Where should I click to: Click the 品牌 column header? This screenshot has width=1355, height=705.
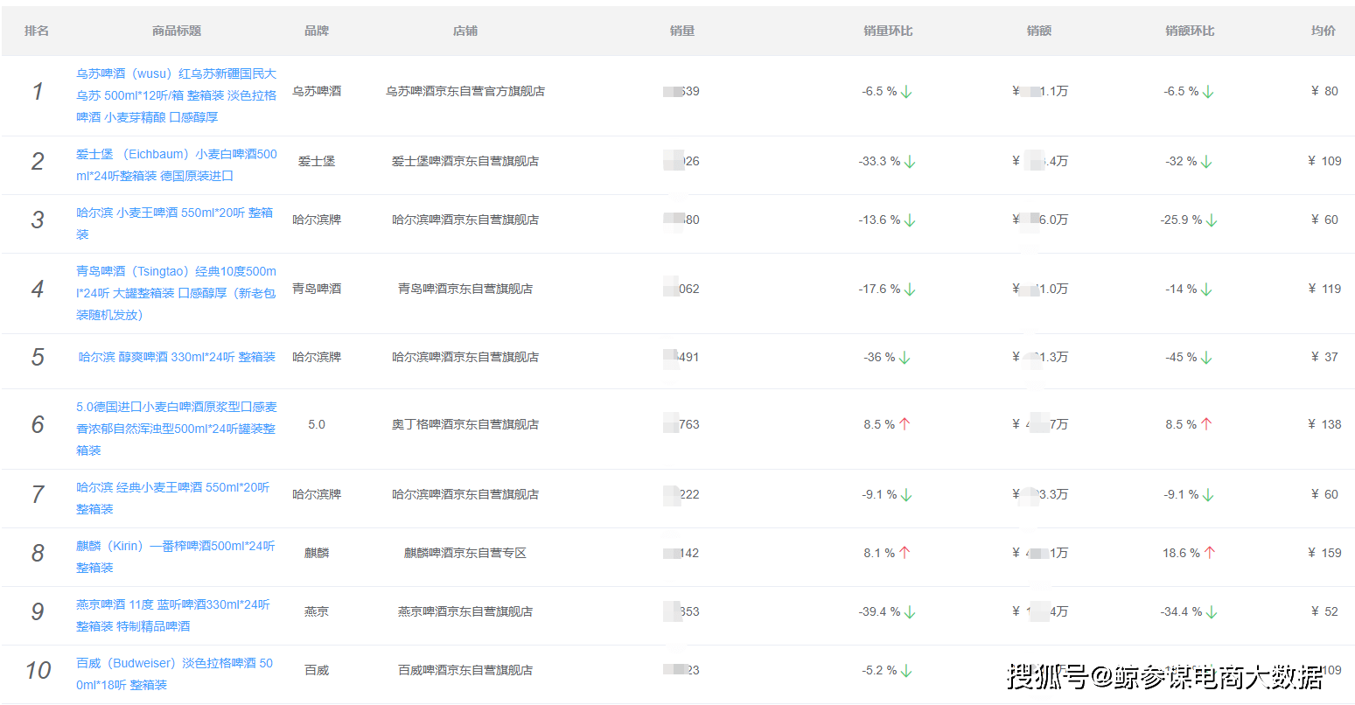(316, 30)
